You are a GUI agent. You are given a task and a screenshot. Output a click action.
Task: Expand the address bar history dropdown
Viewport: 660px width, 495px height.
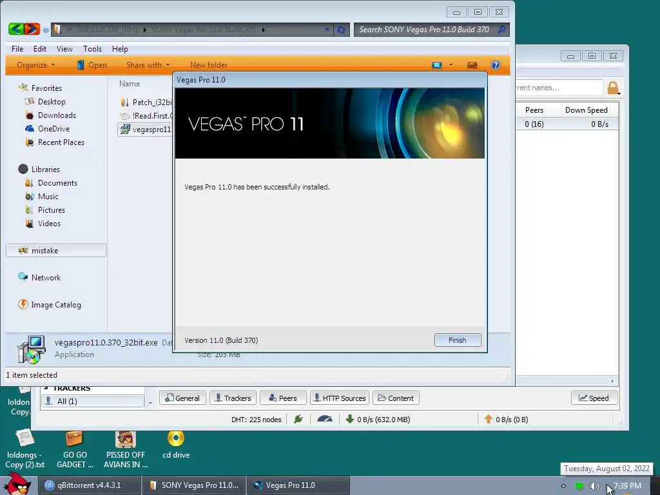tap(327, 30)
